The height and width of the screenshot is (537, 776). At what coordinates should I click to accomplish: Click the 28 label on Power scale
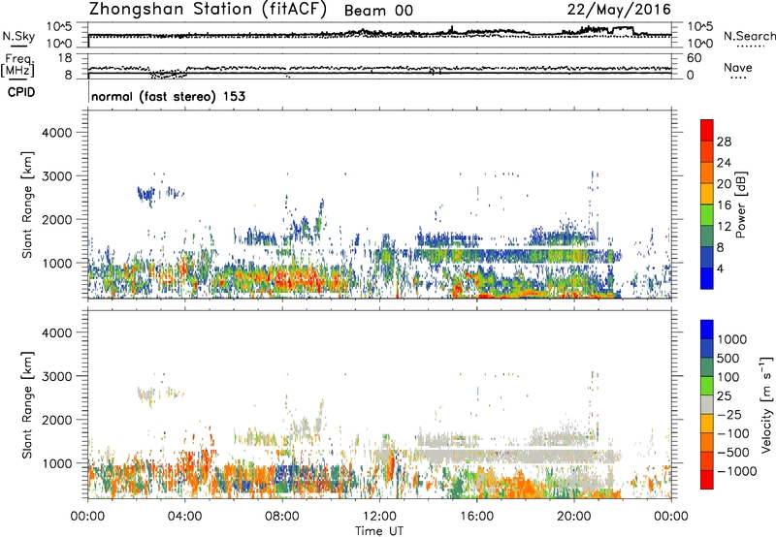724,142
